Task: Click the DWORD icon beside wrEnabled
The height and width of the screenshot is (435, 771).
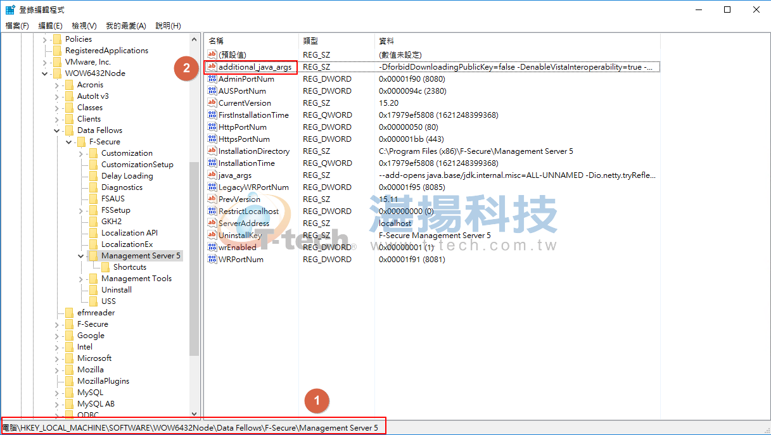Action: click(x=212, y=248)
